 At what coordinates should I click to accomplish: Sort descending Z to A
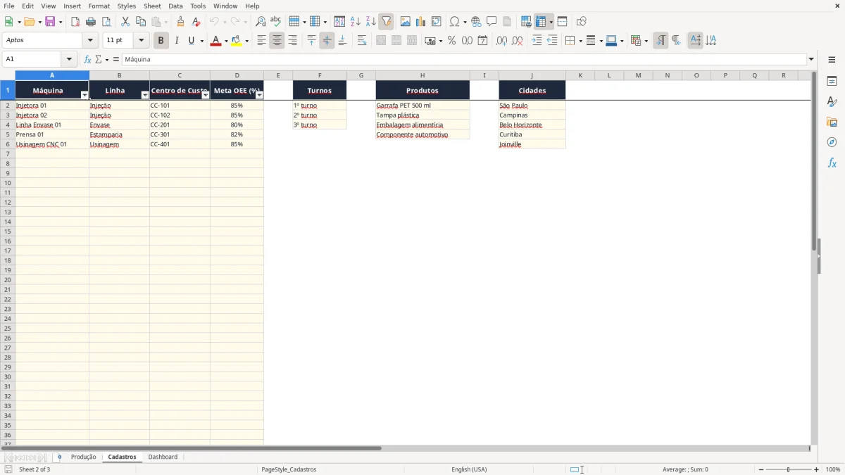(x=371, y=22)
